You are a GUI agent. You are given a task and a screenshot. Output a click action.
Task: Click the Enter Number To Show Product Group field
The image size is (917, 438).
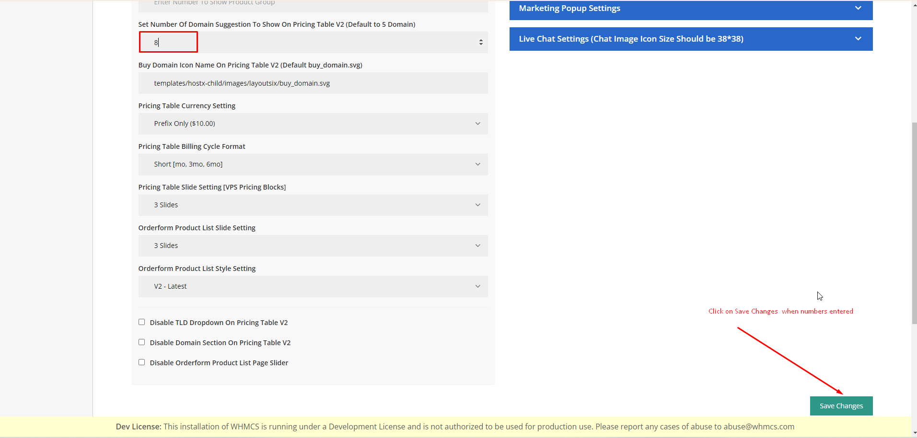pyautogui.click(x=313, y=5)
